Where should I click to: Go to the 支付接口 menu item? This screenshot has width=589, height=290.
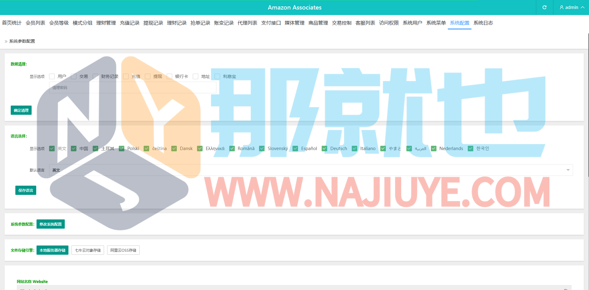(271, 23)
